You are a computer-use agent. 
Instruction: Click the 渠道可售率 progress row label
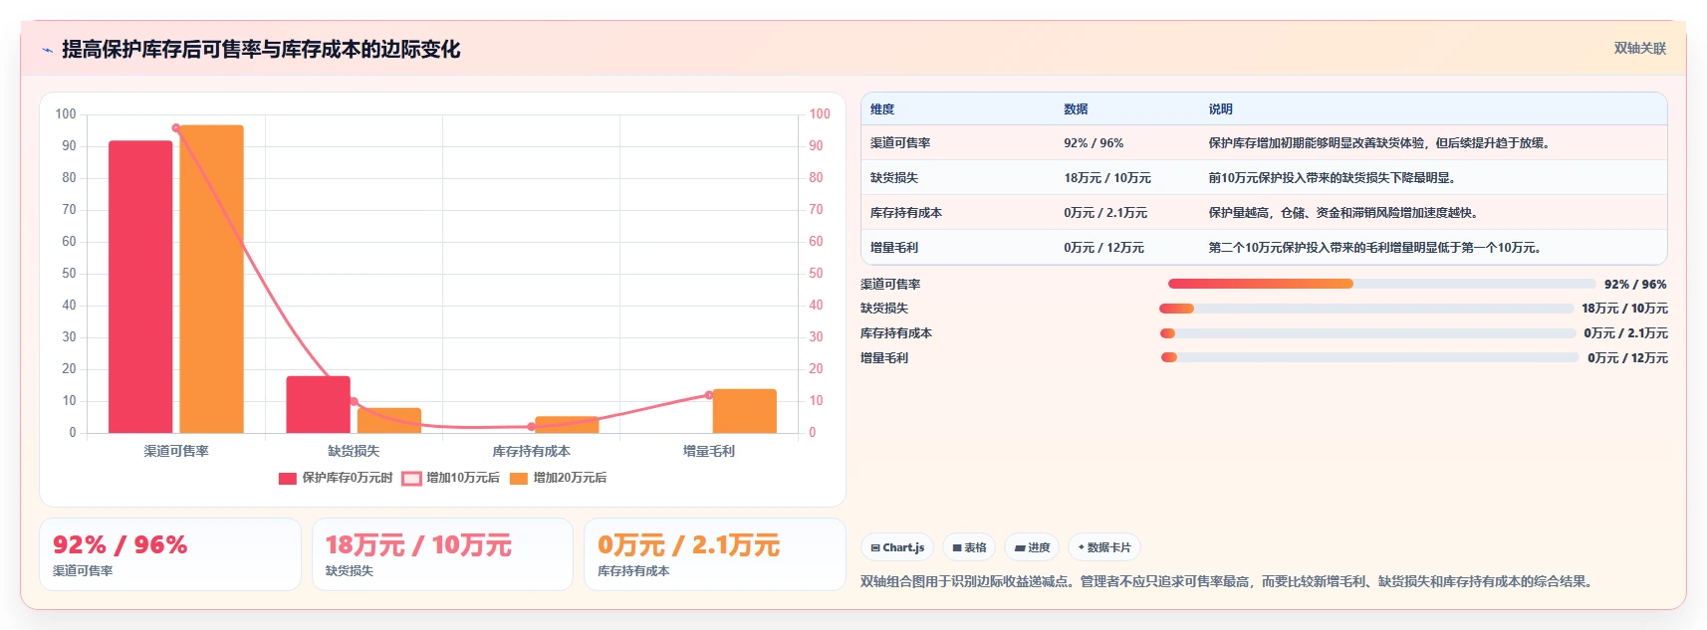(x=890, y=285)
